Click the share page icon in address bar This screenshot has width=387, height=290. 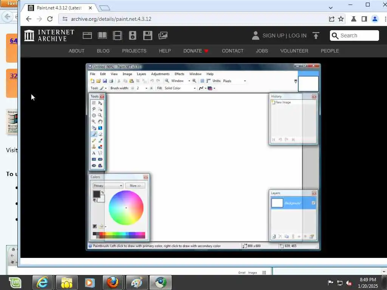tap(332, 19)
